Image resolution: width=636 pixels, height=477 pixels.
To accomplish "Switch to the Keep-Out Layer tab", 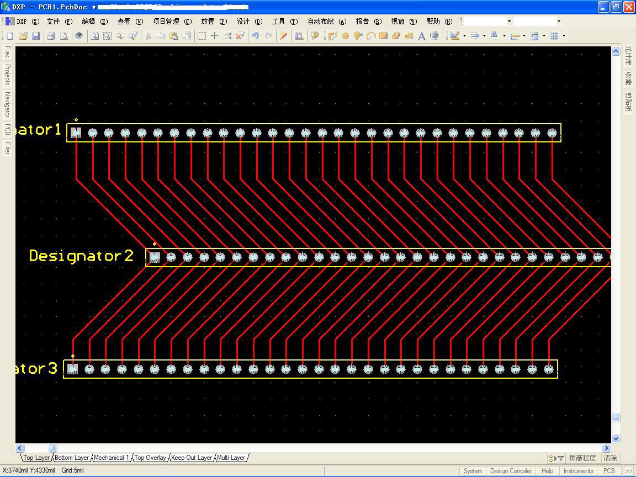I will pos(192,458).
